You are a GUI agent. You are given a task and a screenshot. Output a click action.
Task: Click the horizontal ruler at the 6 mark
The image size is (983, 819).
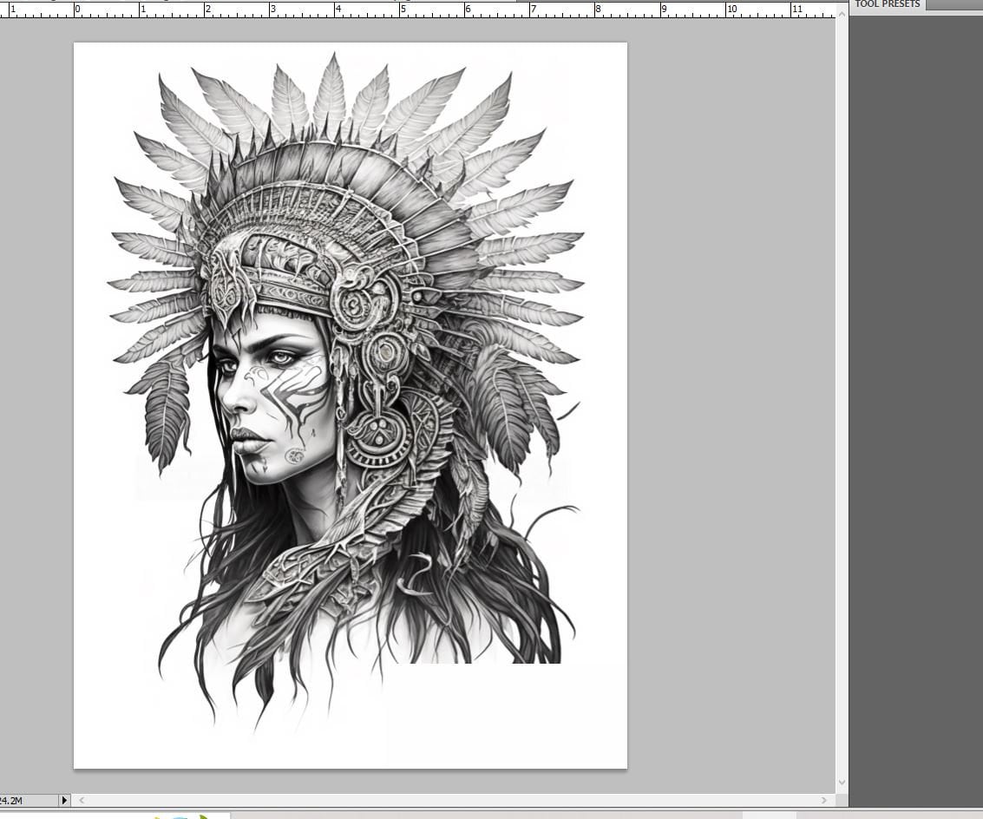tap(468, 8)
